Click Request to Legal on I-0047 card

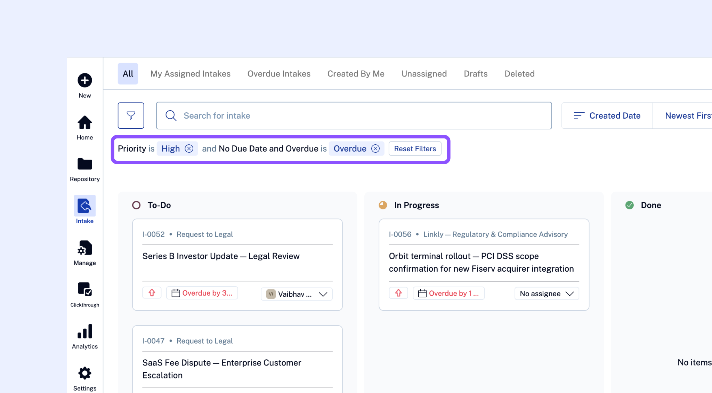point(205,341)
